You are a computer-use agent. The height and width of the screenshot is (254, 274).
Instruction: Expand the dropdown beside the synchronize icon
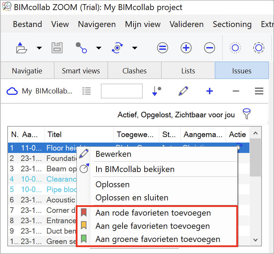click(x=135, y=48)
